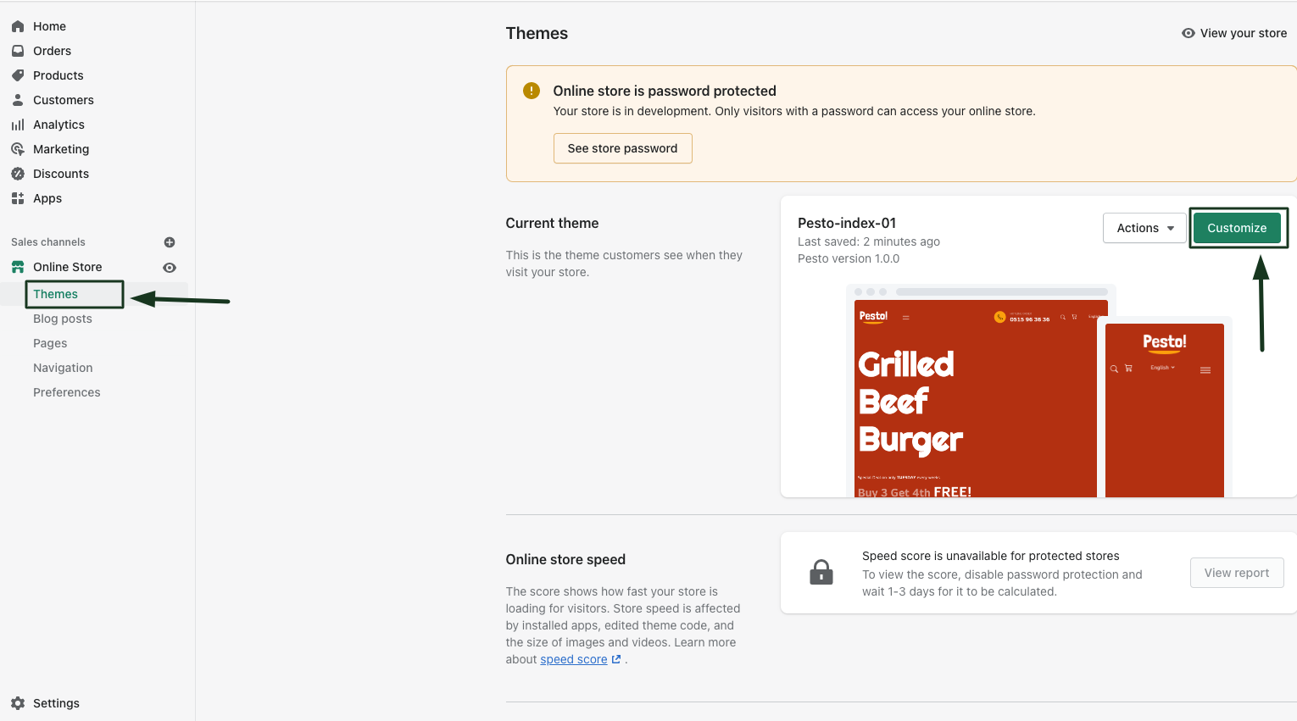
Task: Add a sales channel with plus icon
Action: click(x=170, y=242)
